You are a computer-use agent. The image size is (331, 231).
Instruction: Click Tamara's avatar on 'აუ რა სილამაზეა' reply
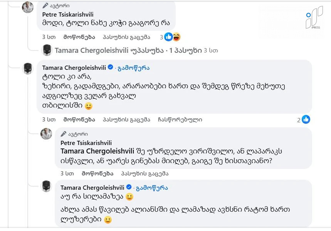click(x=46, y=187)
